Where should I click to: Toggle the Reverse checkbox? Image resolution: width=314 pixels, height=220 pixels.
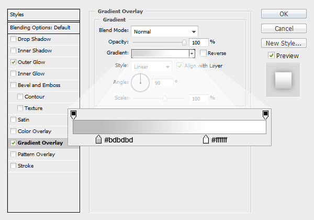tap(203, 53)
